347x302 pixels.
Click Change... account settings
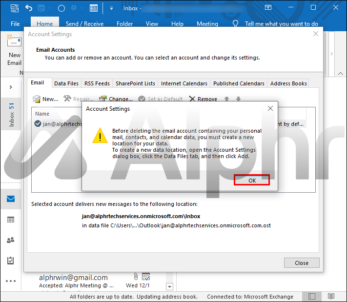[x=116, y=99]
